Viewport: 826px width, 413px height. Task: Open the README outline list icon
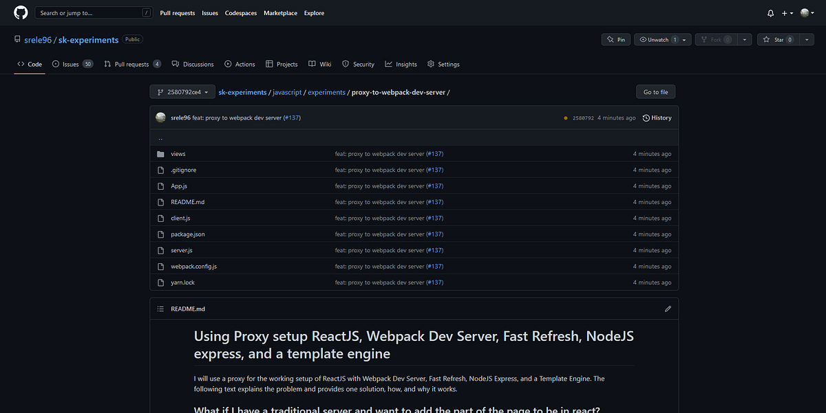point(160,309)
